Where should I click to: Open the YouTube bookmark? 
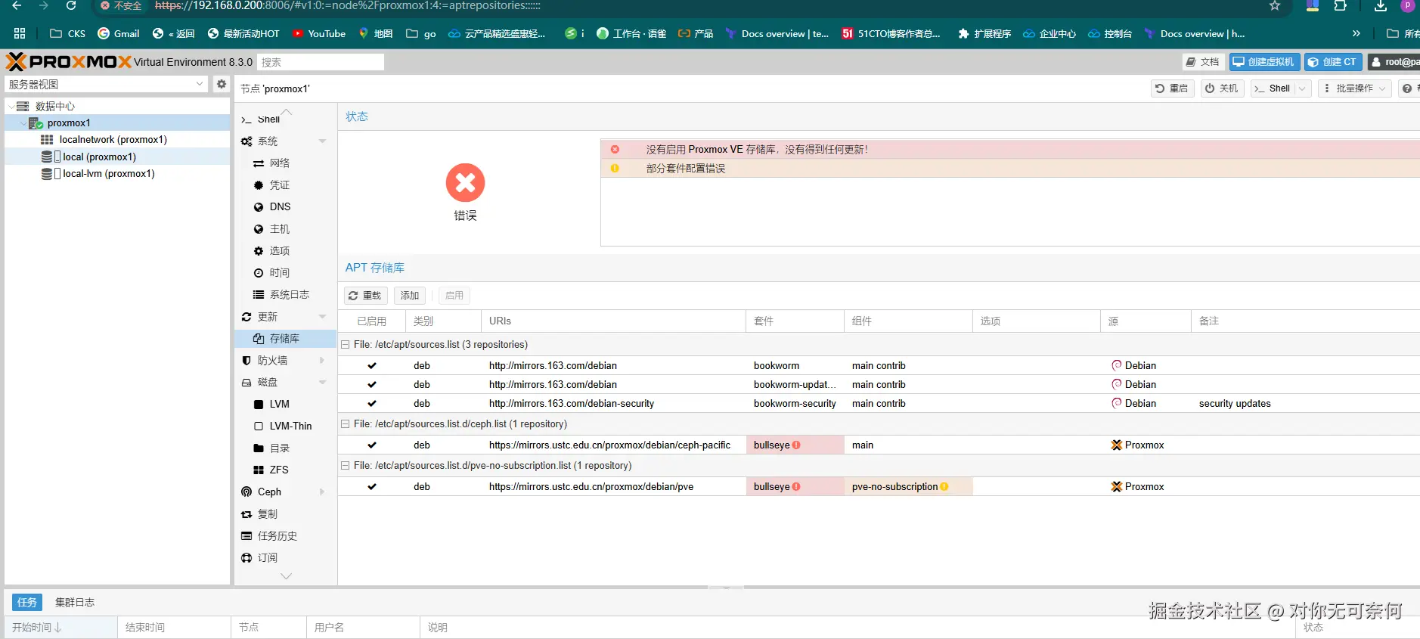[318, 33]
